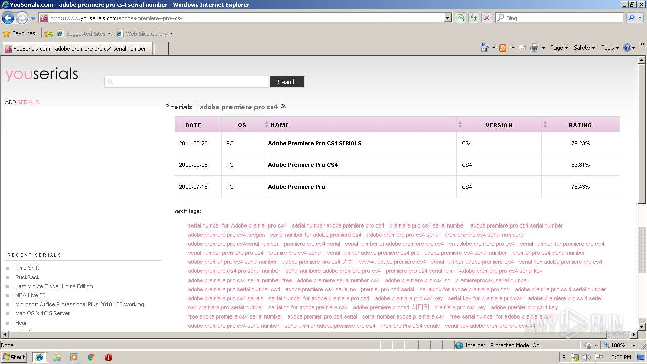
Task: Click the Home icon in command bar
Action: 485,48
